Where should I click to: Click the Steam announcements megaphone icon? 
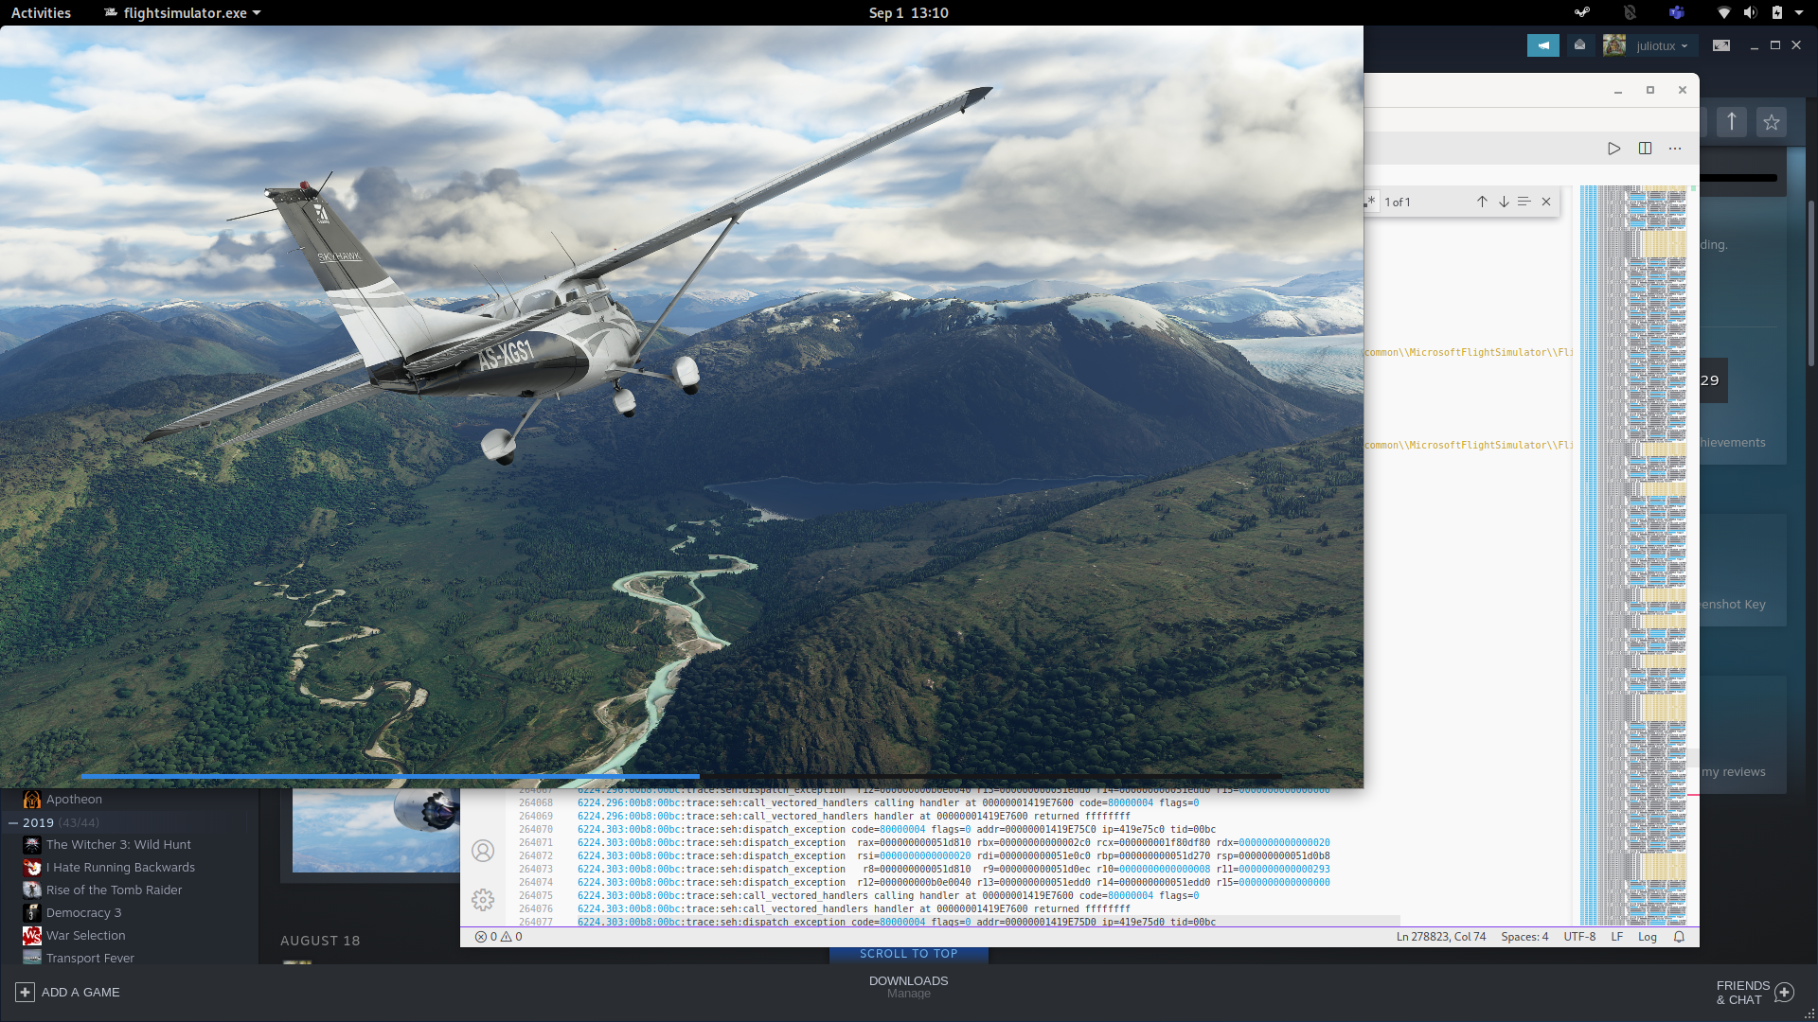(x=1542, y=45)
